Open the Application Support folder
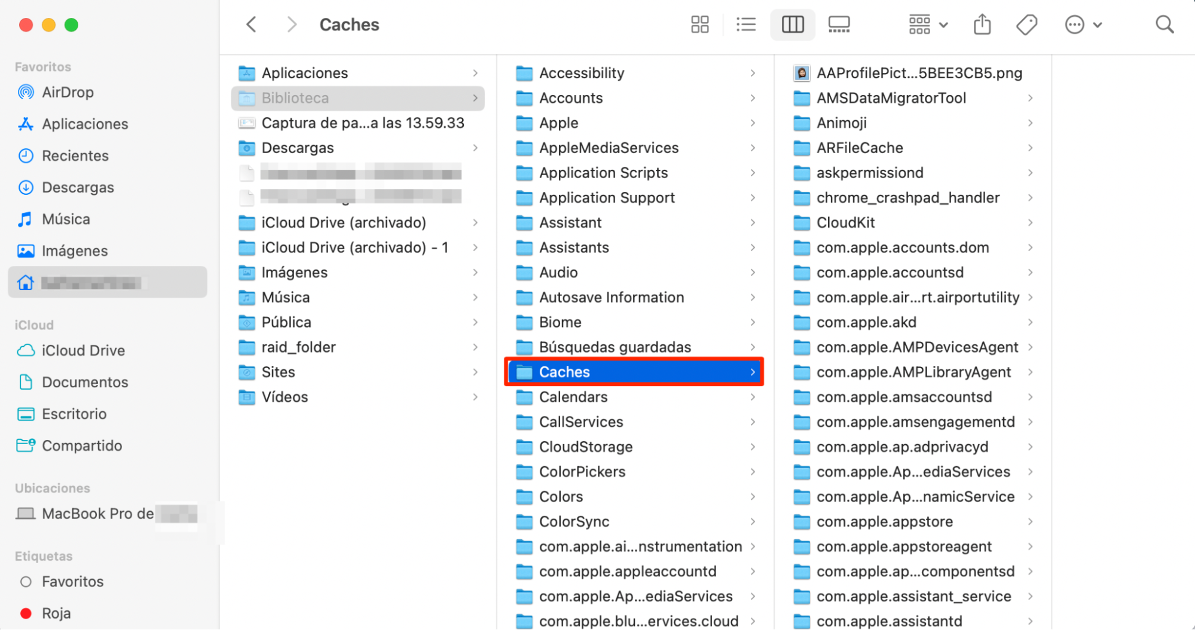Image resolution: width=1195 pixels, height=630 pixels. [x=607, y=197]
